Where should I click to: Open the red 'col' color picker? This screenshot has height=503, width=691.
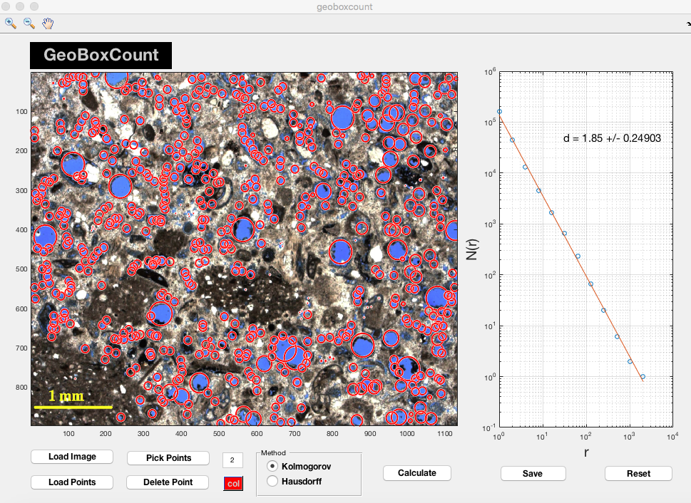[x=234, y=483]
